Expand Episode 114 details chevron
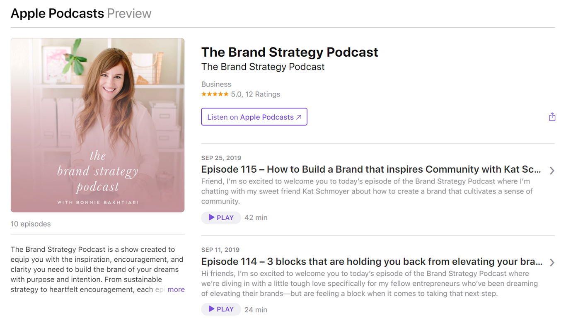Image resolution: width=566 pixels, height=323 pixels. pos(552,263)
